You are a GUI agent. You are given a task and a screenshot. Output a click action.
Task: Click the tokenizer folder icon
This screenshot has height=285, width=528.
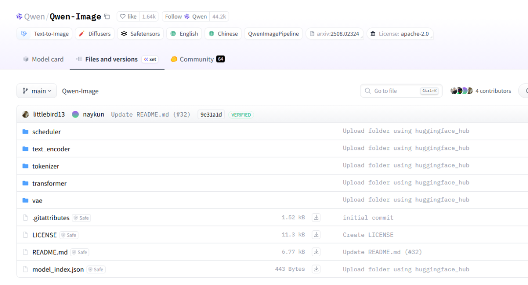25,166
